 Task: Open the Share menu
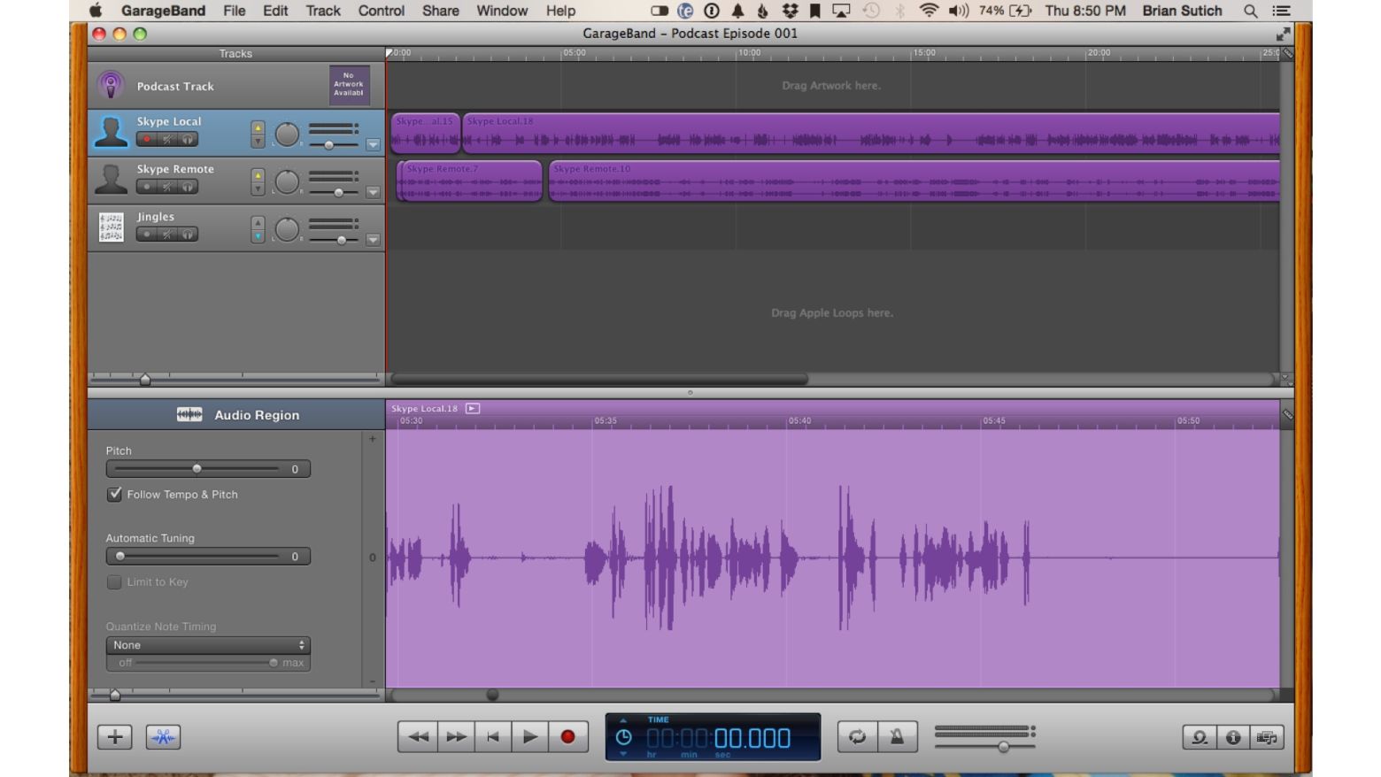[440, 11]
